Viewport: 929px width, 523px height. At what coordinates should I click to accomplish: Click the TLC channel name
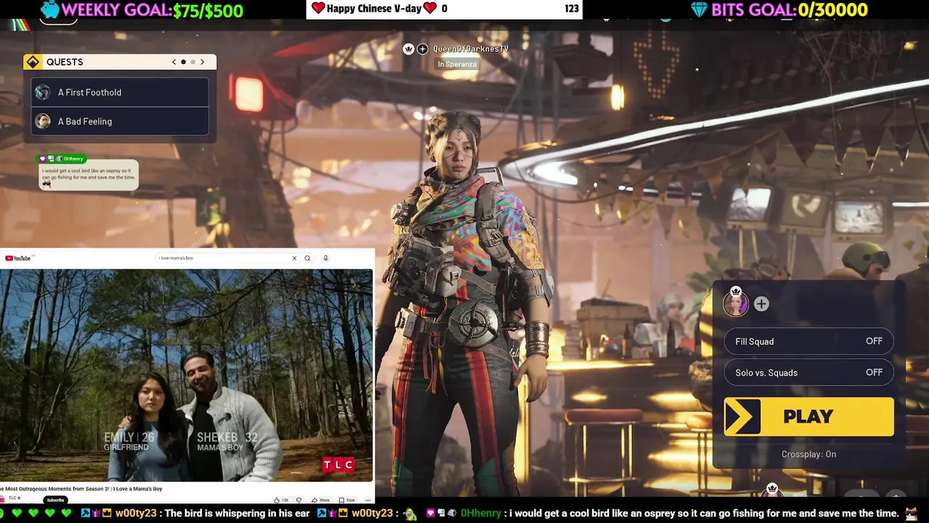tap(13, 498)
